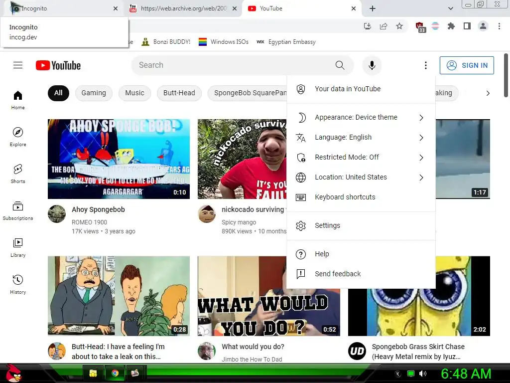
Task: Click the install app icon in address bar
Action: [368, 26]
